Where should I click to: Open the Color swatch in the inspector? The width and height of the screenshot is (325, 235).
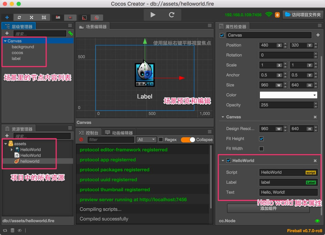tap(288, 95)
